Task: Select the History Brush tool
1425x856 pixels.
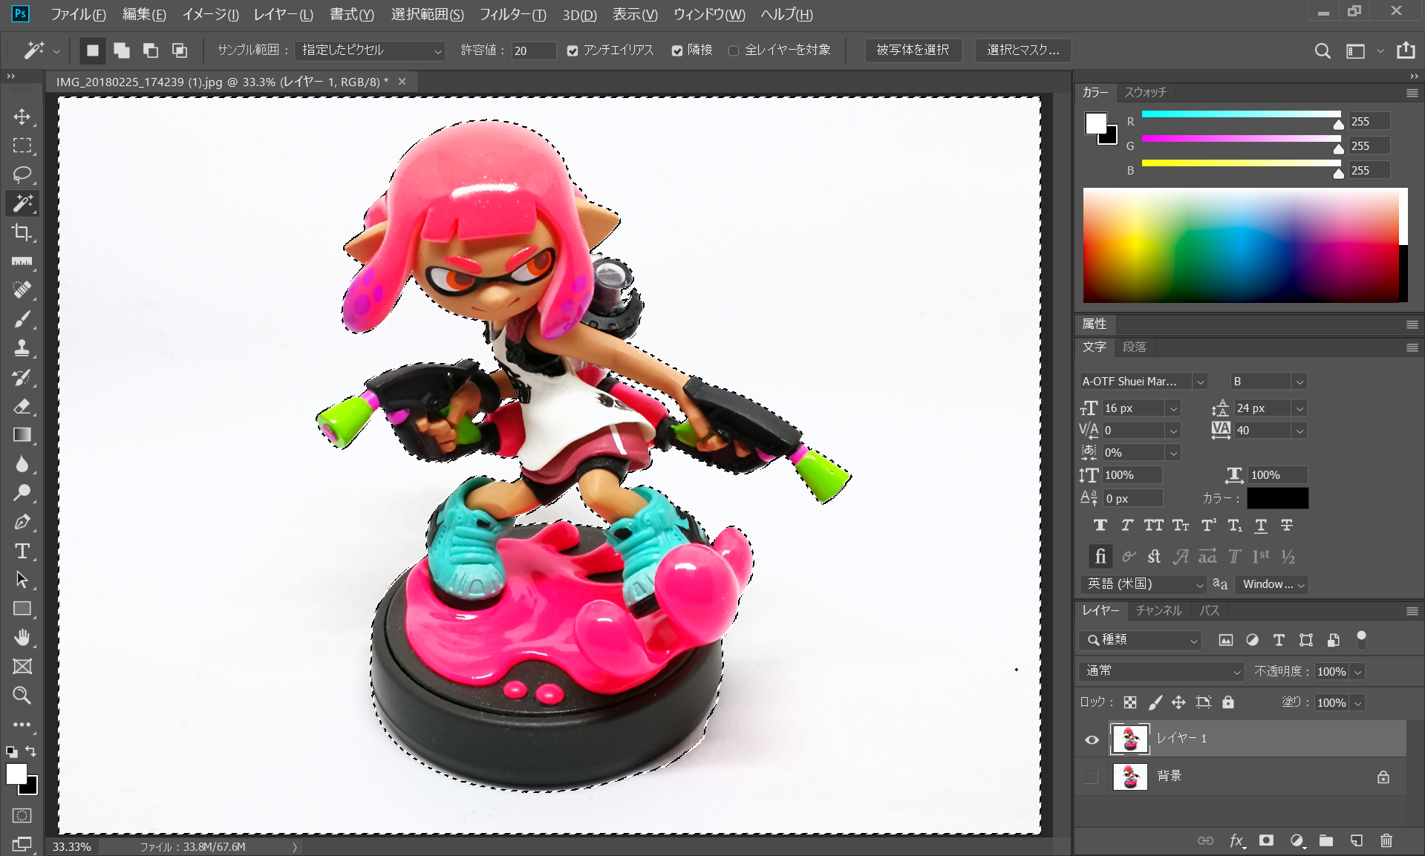Action: 22,377
